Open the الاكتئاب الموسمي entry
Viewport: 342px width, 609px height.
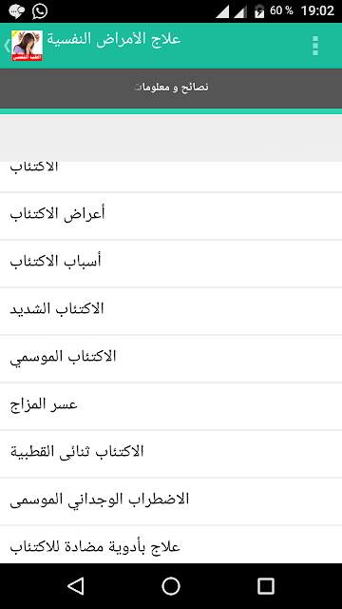click(171, 359)
